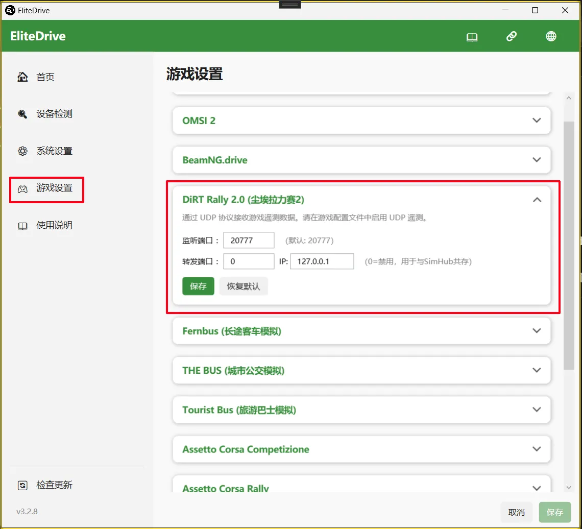Click 恢复默认 restore defaults button
Screen dimensions: 582x529
[x=244, y=286]
